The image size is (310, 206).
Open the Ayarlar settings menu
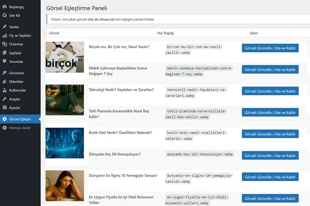click(x=15, y=108)
